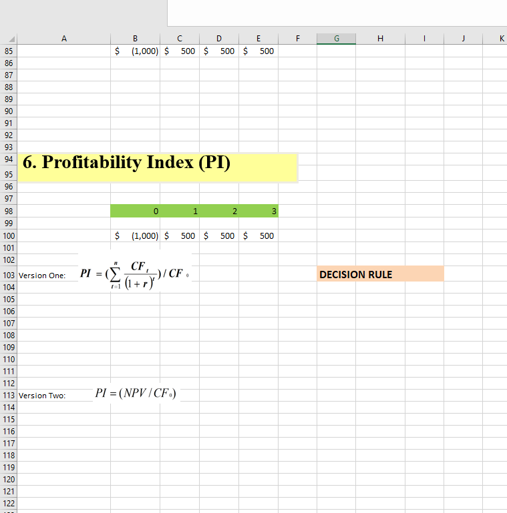507x513 pixels.
Task: Click cell C100 containing 500
Action: (180, 236)
